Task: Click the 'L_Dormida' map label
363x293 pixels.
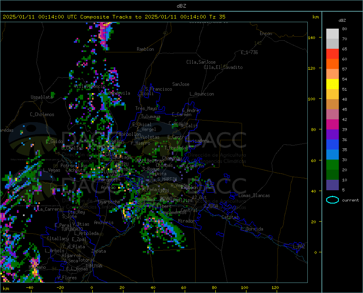Action: pyautogui.click(x=252, y=229)
